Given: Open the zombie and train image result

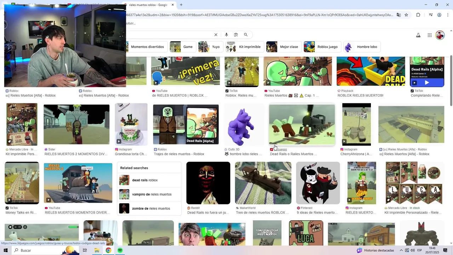Looking at the screenshot, I should pos(302,124).
